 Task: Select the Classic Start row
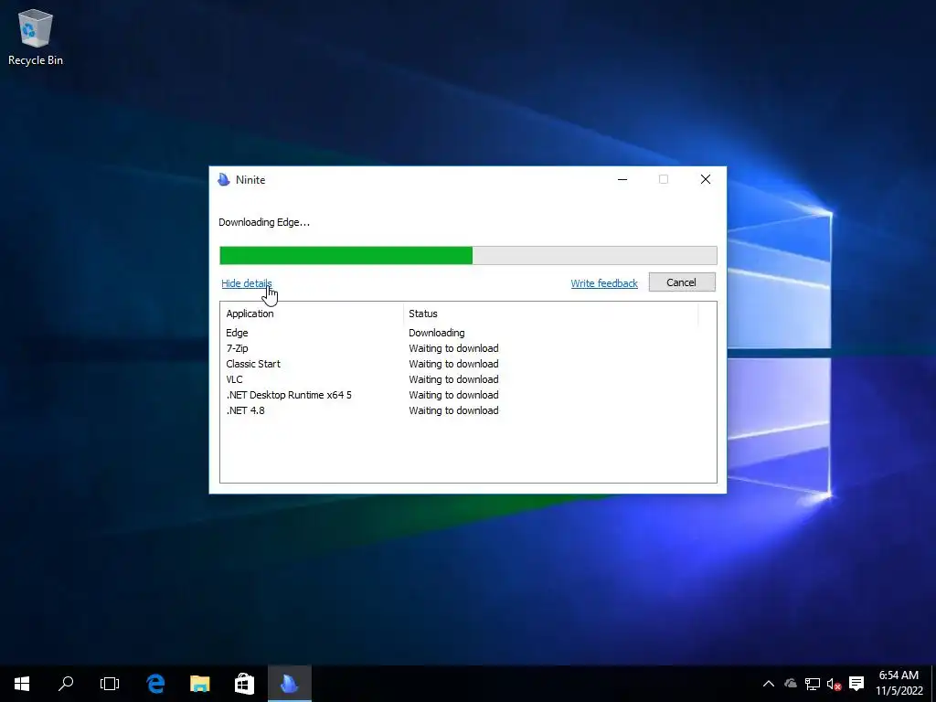tap(468, 364)
